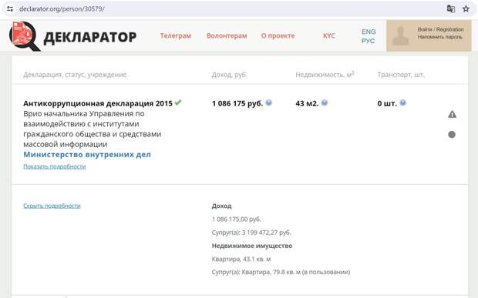Collapse details via Скрыть подробности
The width and height of the screenshot is (478, 298).
click(52, 206)
